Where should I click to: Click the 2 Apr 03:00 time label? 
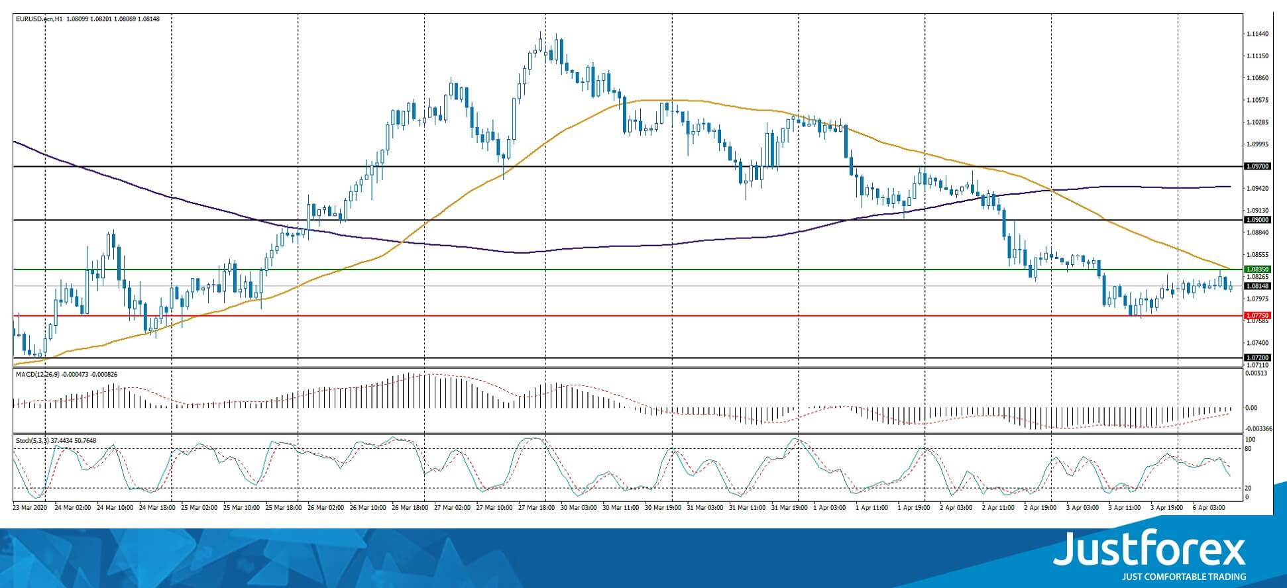pyautogui.click(x=956, y=508)
